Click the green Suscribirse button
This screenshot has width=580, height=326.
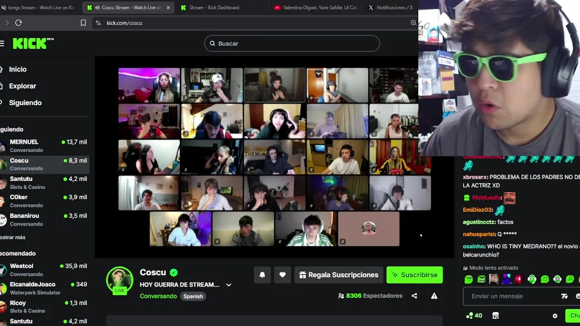(x=415, y=275)
